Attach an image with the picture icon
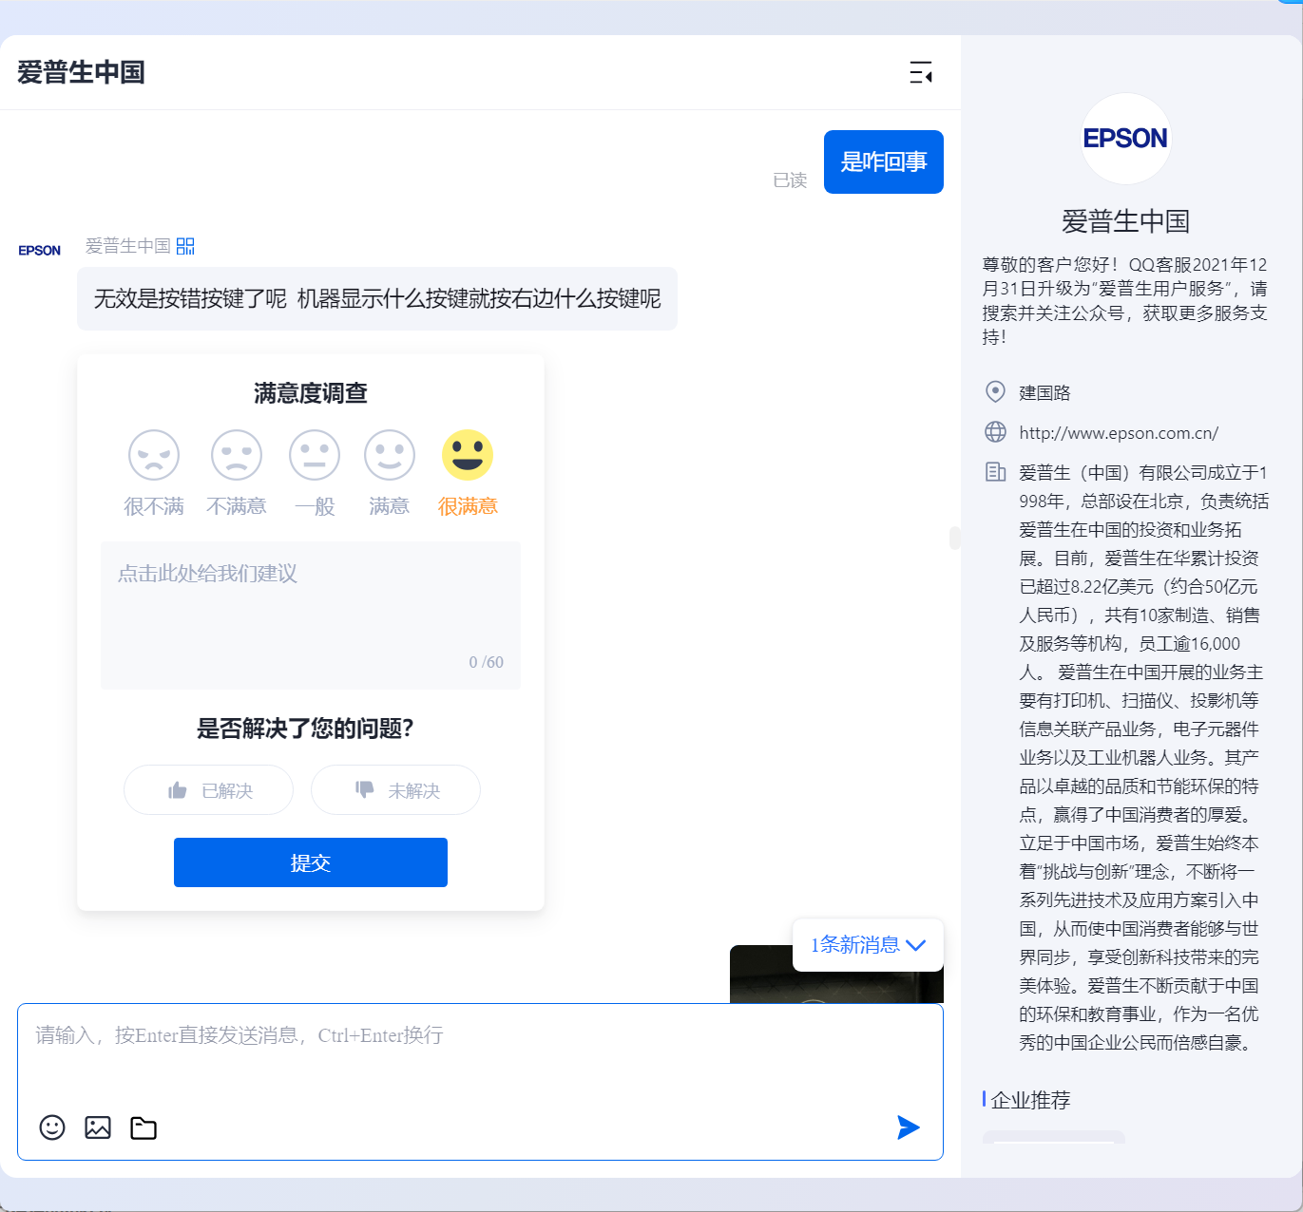Image resolution: width=1303 pixels, height=1212 pixels. [98, 1127]
